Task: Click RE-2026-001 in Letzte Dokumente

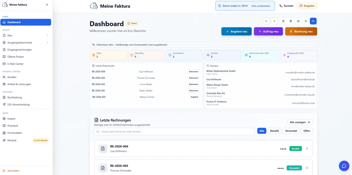Action: click(98, 91)
